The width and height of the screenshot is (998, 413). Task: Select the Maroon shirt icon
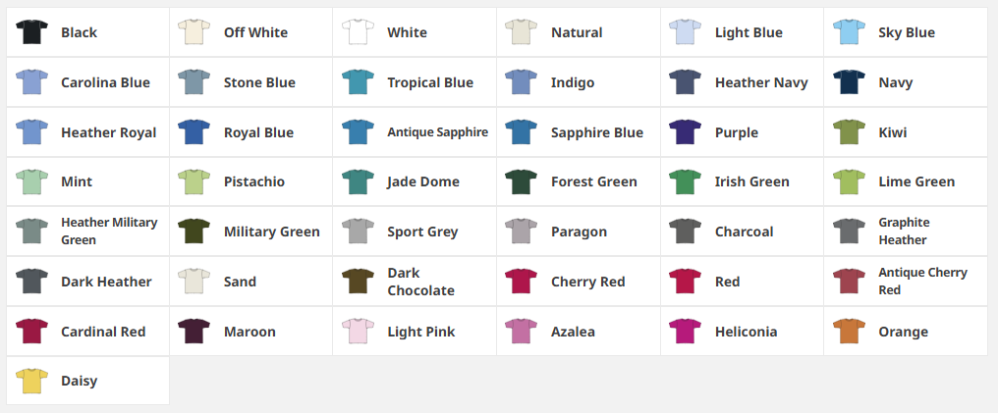click(x=194, y=331)
